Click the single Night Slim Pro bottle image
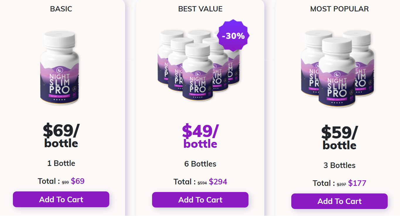 (x=60, y=68)
